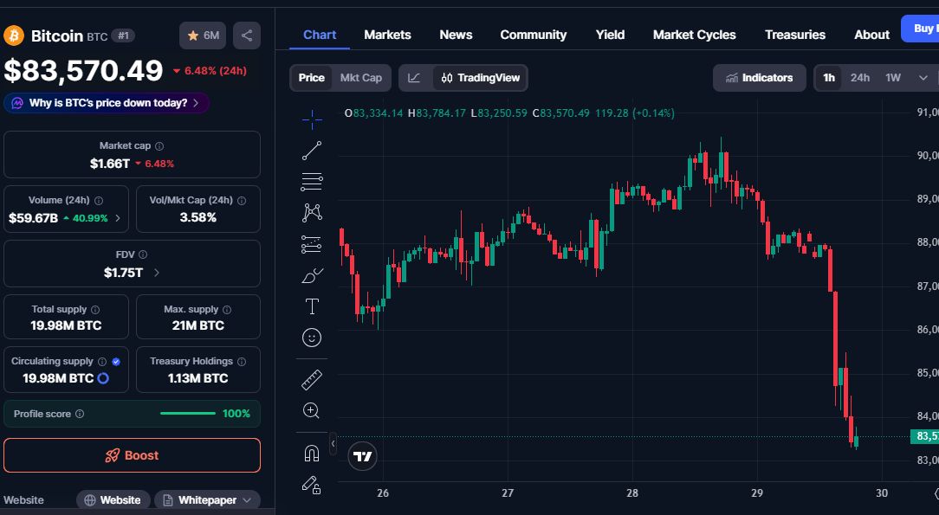
Task: Click the #1 rank badge
Action: point(123,35)
